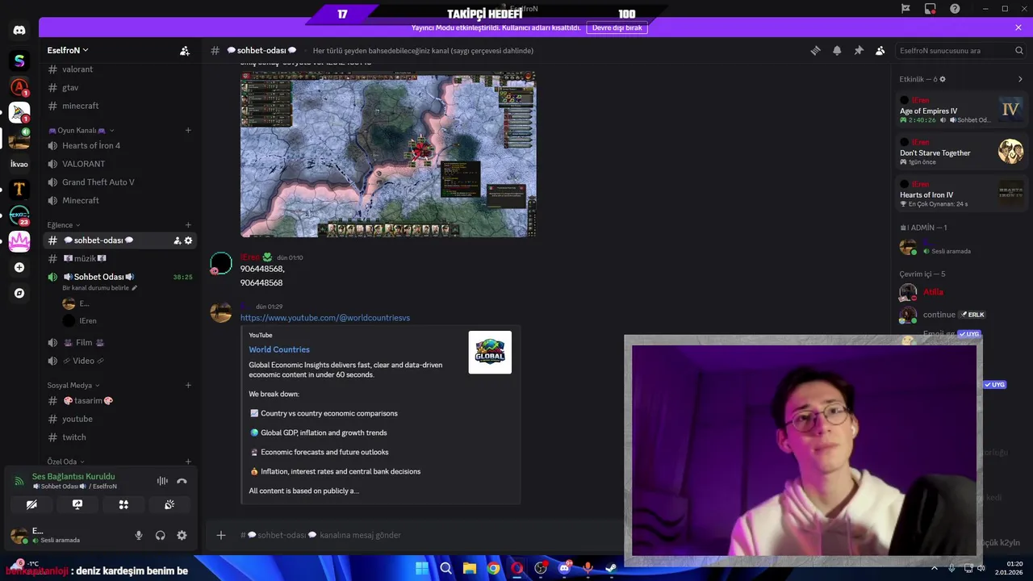Open EselfroN server name dropdown
Screen dimensions: 1033x581
tap(68, 50)
